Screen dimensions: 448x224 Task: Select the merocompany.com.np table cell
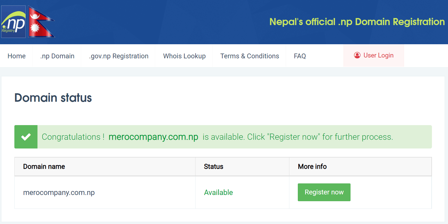(105, 192)
